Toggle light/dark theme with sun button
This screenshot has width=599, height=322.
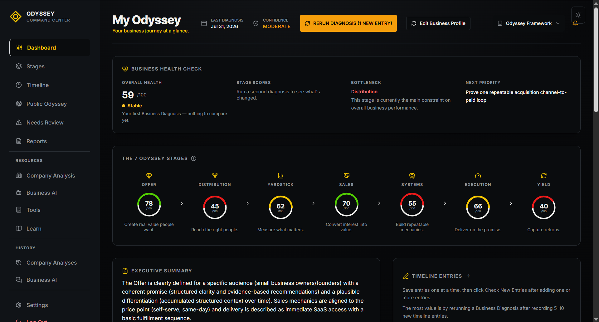tap(578, 15)
